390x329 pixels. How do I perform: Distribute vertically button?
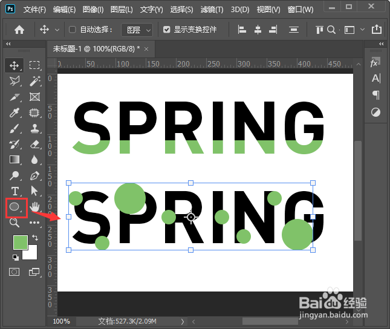[294, 30]
